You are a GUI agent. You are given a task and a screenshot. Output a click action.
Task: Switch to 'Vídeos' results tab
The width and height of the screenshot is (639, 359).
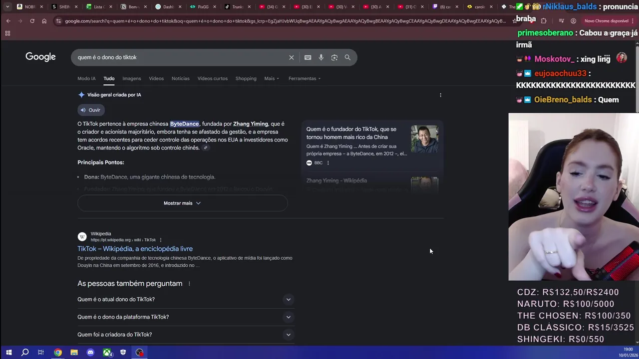coord(156,78)
